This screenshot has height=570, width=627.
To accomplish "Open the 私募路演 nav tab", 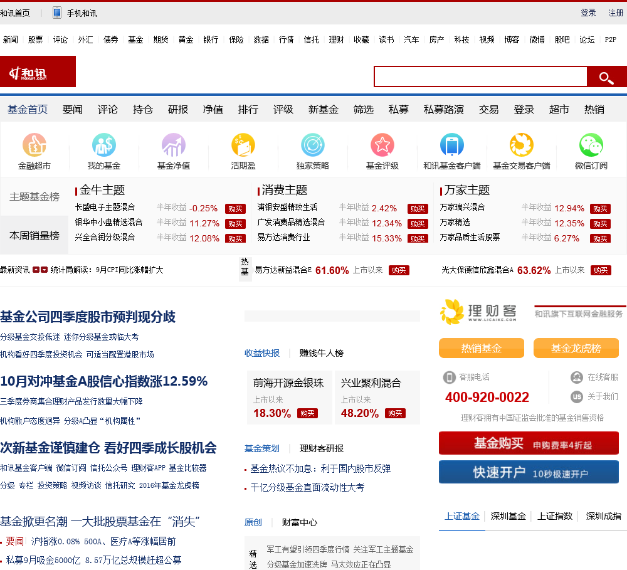I will [443, 110].
